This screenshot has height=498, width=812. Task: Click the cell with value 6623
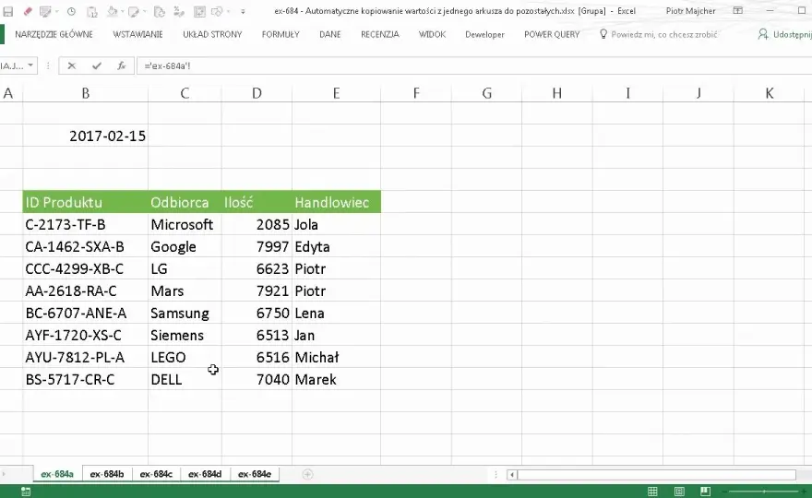point(257,268)
